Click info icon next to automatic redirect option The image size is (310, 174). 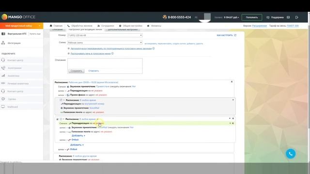coord(154,48)
